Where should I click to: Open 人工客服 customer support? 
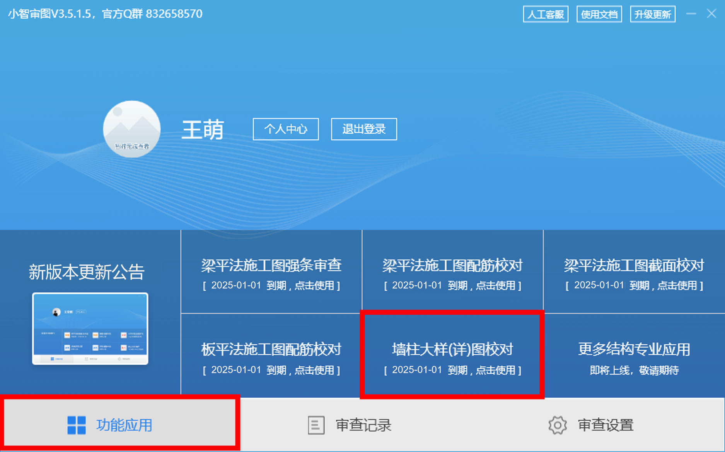point(546,14)
